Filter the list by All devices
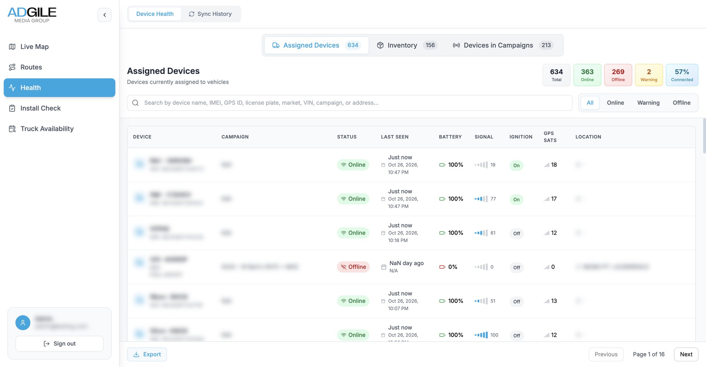This screenshot has width=706, height=367. 590,103
